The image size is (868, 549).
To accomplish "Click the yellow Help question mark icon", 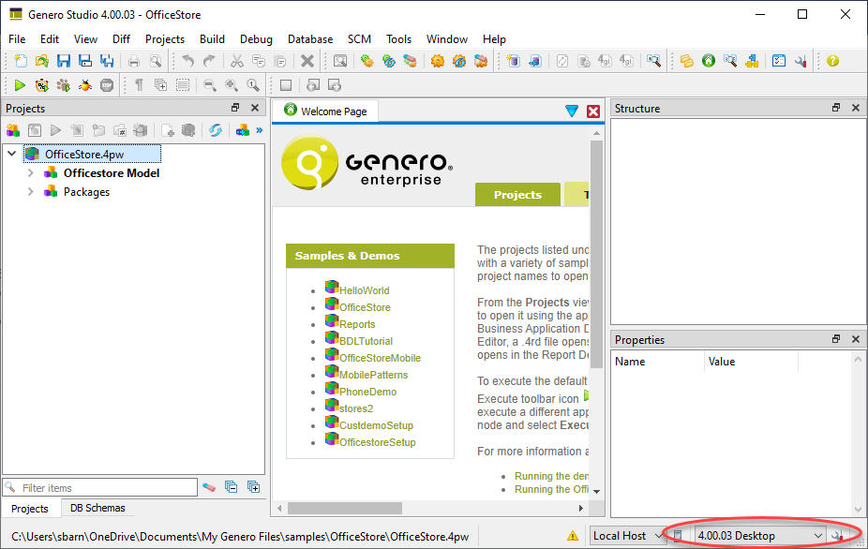I will click(832, 61).
